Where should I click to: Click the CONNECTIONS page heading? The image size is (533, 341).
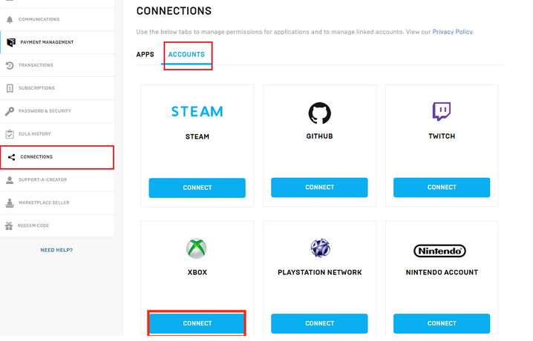(x=174, y=11)
